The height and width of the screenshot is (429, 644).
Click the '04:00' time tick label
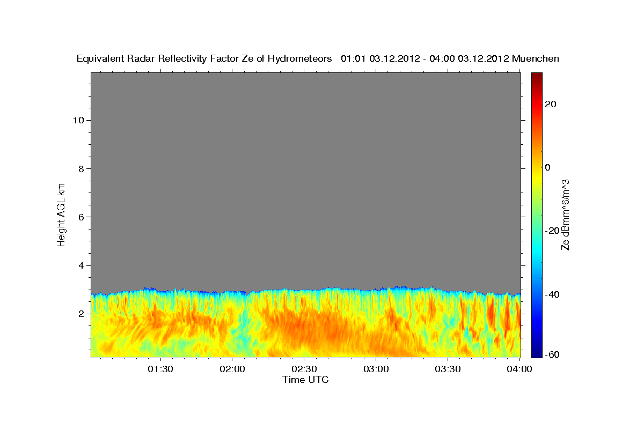click(x=519, y=369)
